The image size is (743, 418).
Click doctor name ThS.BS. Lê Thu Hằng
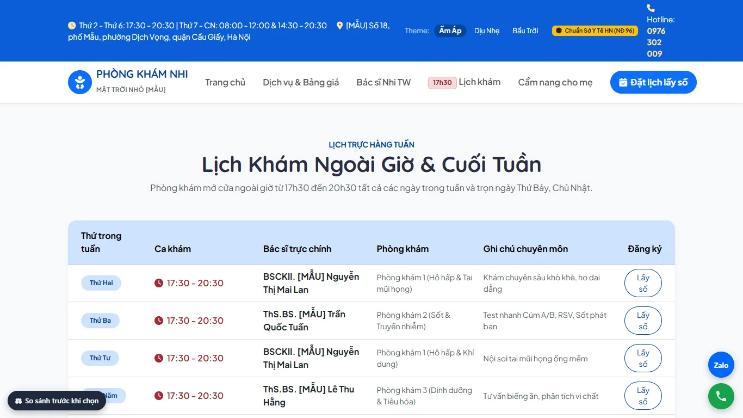[x=308, y=396]
